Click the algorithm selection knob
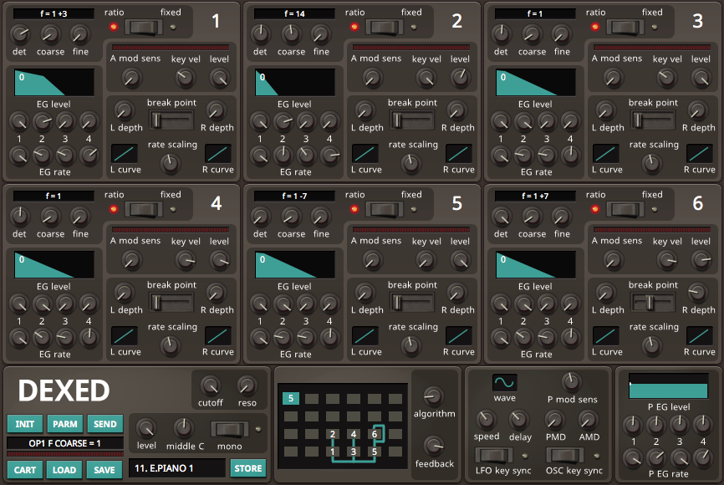724x485 pixels. click(434, 396)
